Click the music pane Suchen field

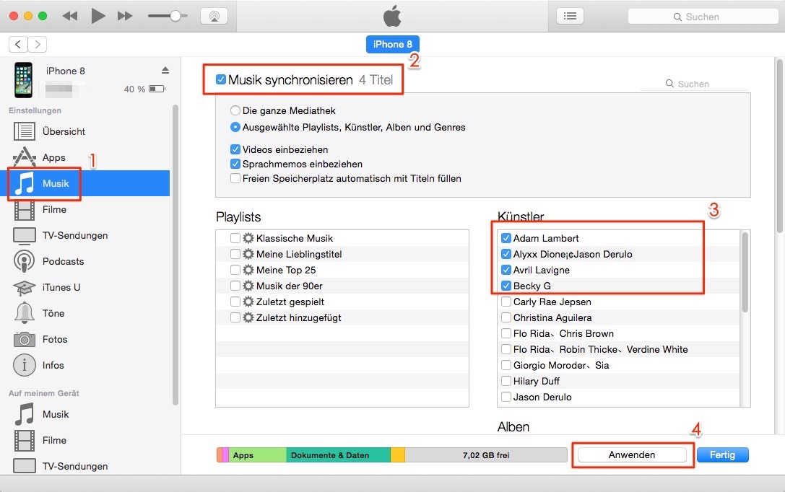coord(693,84)
